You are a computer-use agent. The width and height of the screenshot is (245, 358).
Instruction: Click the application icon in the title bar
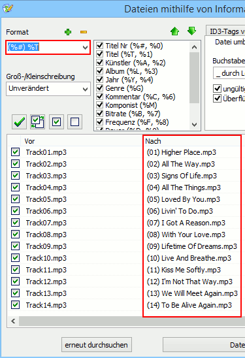point(8,8)
